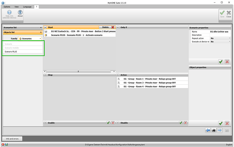Click Scenario PLUS activate row icon
Image resolution: width=234 pixels, height=147 pixels.
(x=46, y=35)
